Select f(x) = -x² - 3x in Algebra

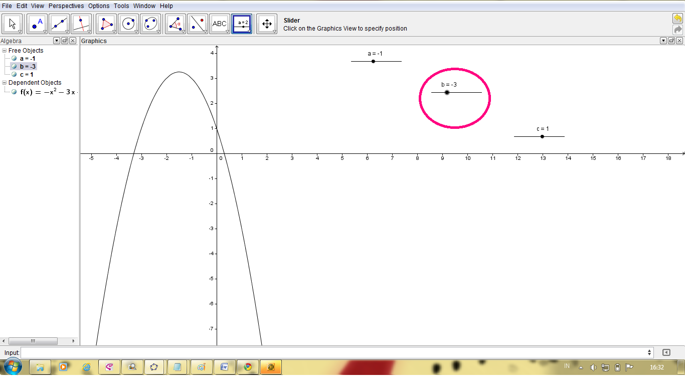pyautogui.click(x=48, y=92)
